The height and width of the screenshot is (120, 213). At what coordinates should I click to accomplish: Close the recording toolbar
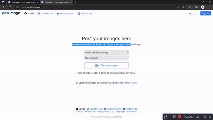210,117
